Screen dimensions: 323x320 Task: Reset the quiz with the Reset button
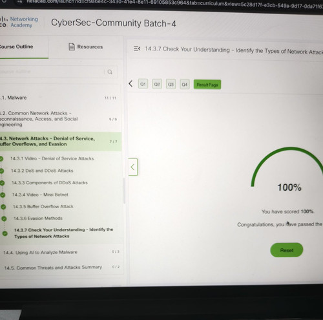click(x=287, y=250)
